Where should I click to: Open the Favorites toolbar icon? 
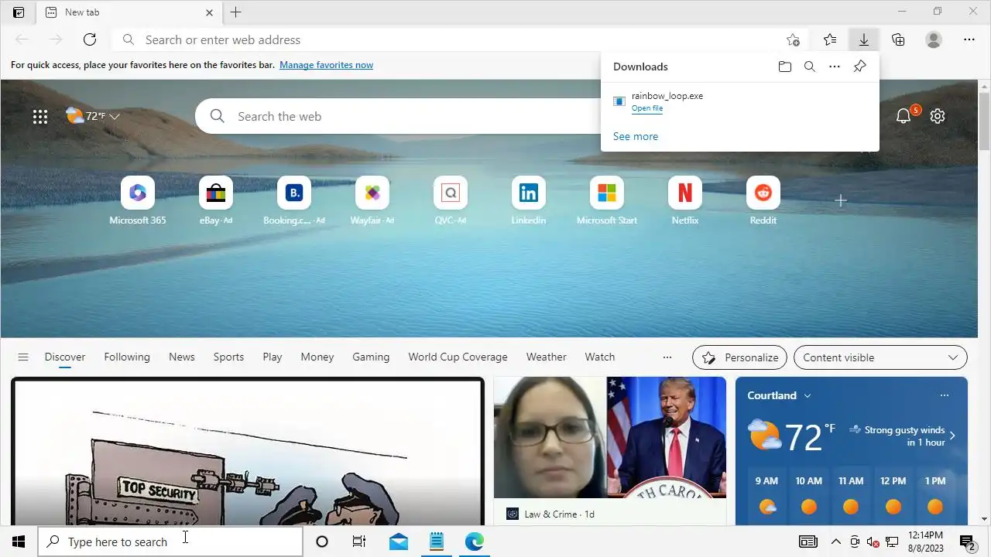click(x=830, y=39)
